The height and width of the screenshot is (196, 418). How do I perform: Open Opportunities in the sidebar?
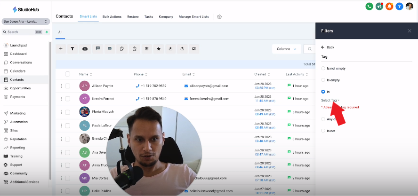tap(20, 88)
